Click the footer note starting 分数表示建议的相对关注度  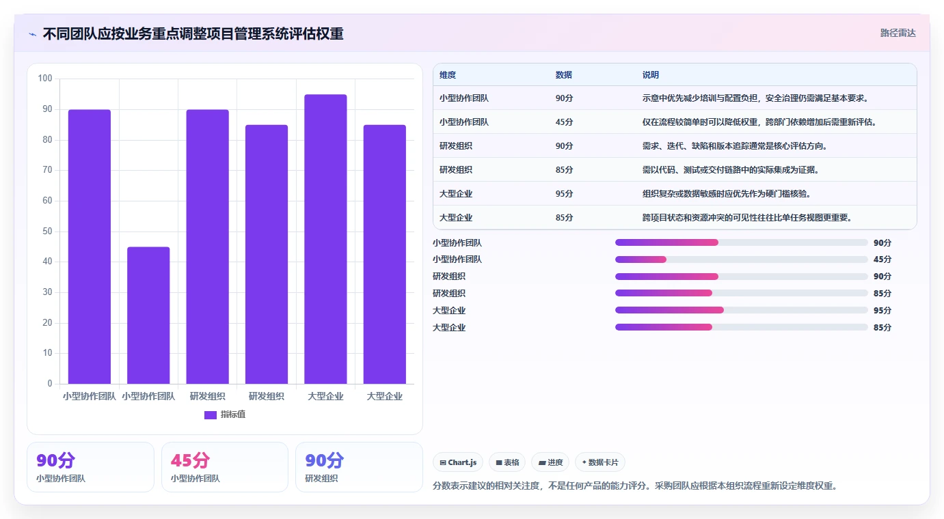pos(635,486)
